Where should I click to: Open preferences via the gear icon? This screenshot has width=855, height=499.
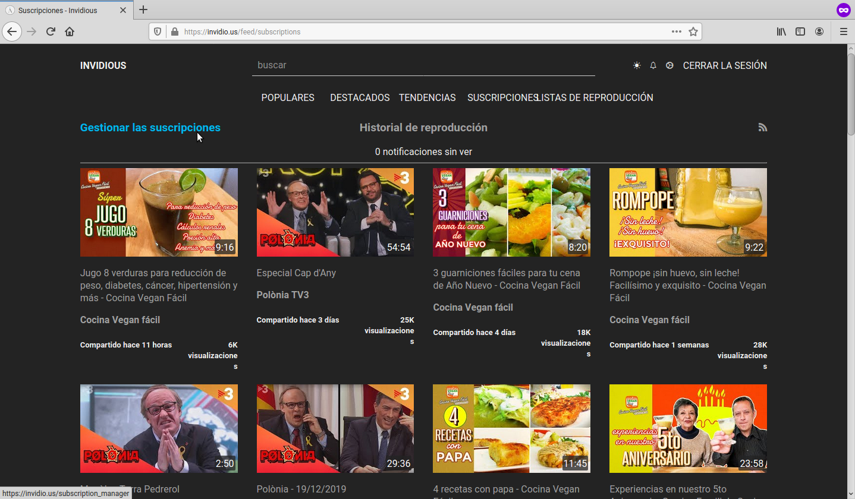669,65
